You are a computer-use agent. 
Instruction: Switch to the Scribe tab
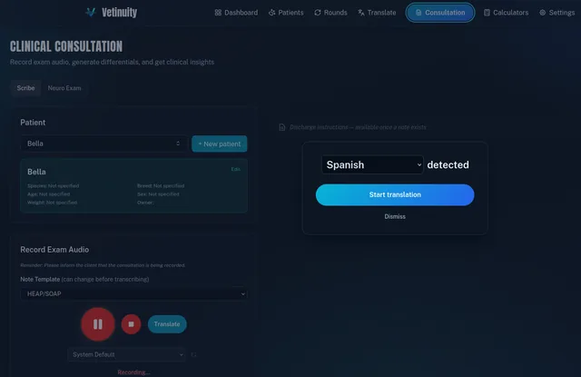click(25, 88)
